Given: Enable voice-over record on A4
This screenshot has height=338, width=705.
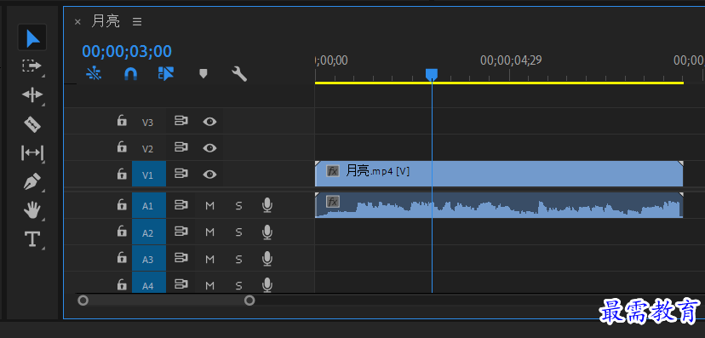Looking at the screenshot, I should (267, 284).
